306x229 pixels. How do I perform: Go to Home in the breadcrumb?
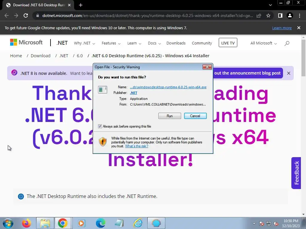(16, 56)
